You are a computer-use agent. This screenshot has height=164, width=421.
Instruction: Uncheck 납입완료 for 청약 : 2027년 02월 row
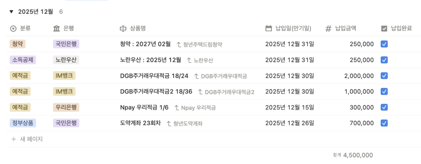(x=384, y=44)
